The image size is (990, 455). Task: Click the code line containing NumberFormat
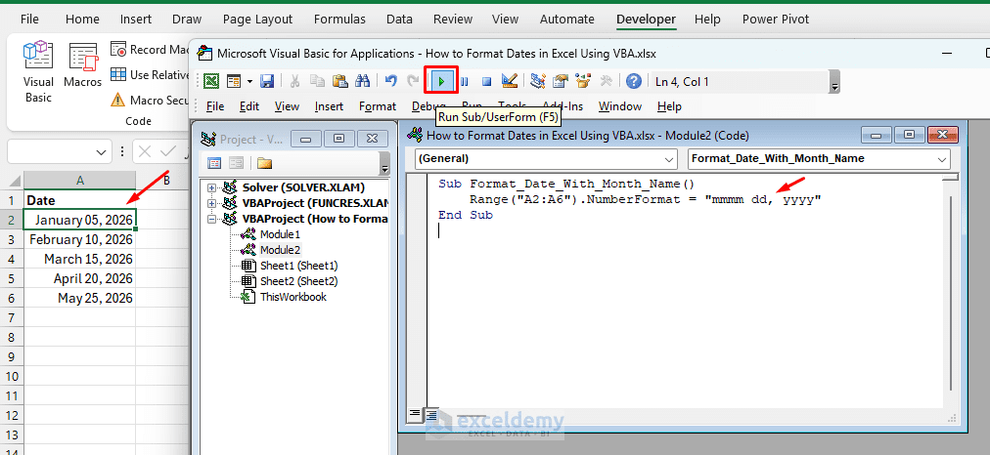[x=645, y=200]
